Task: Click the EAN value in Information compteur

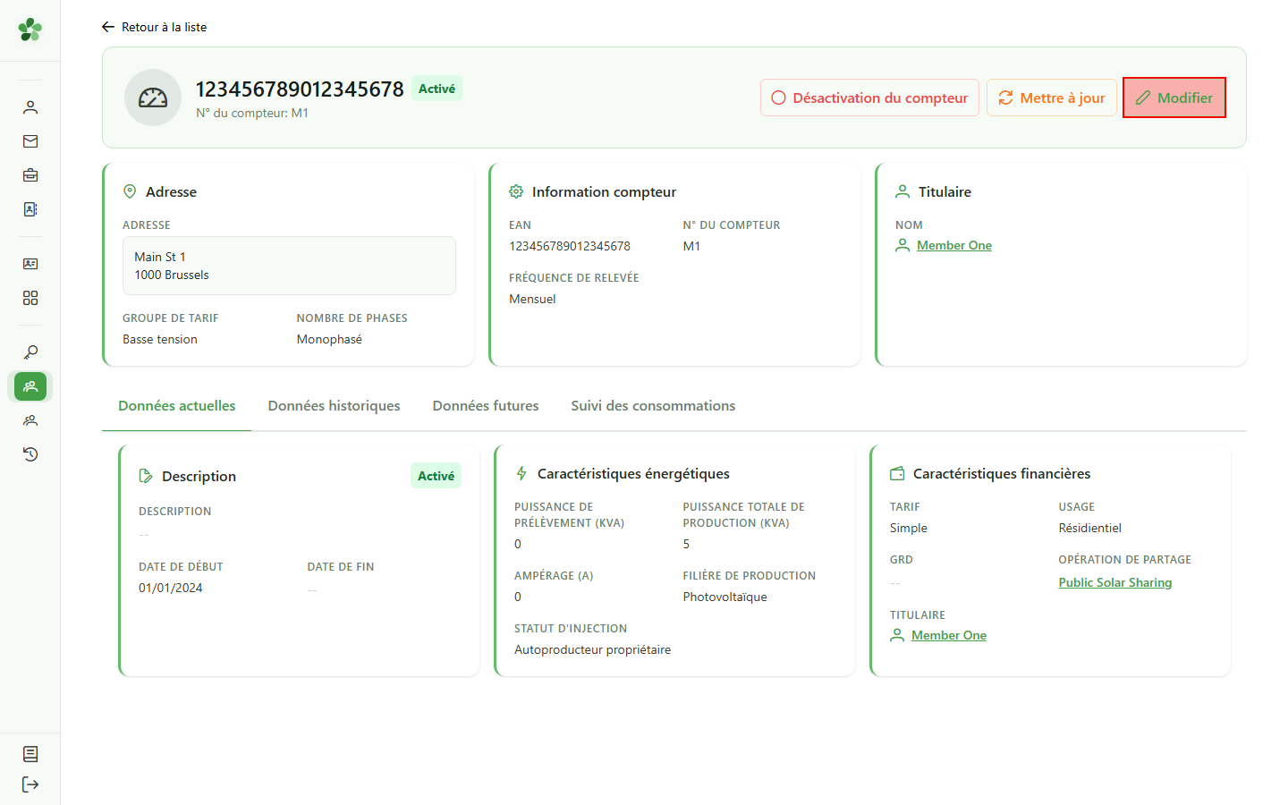Action: 570,246
